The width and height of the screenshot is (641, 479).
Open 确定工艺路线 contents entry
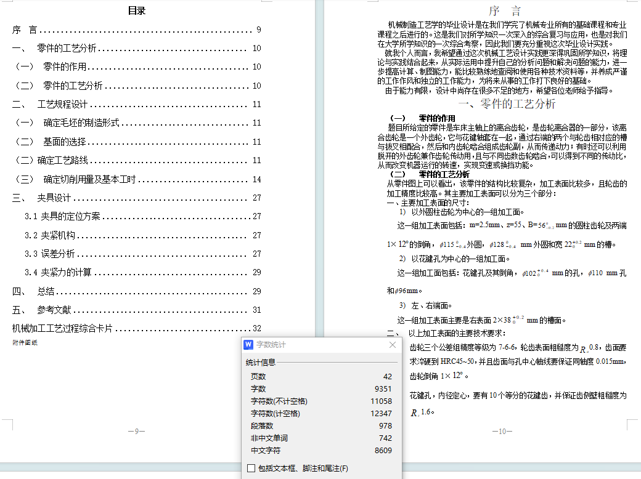[x=137, y=160]
